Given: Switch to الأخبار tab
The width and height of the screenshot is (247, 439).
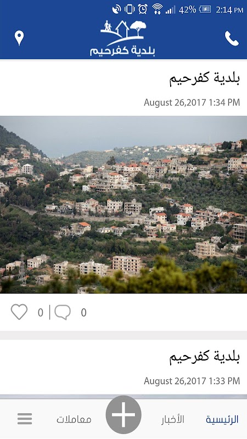Looking at the screenshot, I should (x=173, y=419).
